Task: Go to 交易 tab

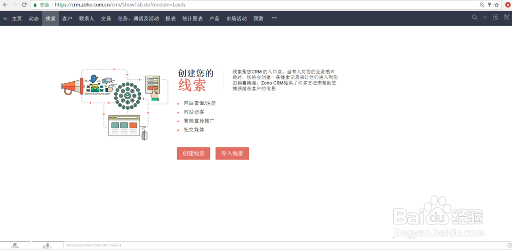Action: coord(106,18)
